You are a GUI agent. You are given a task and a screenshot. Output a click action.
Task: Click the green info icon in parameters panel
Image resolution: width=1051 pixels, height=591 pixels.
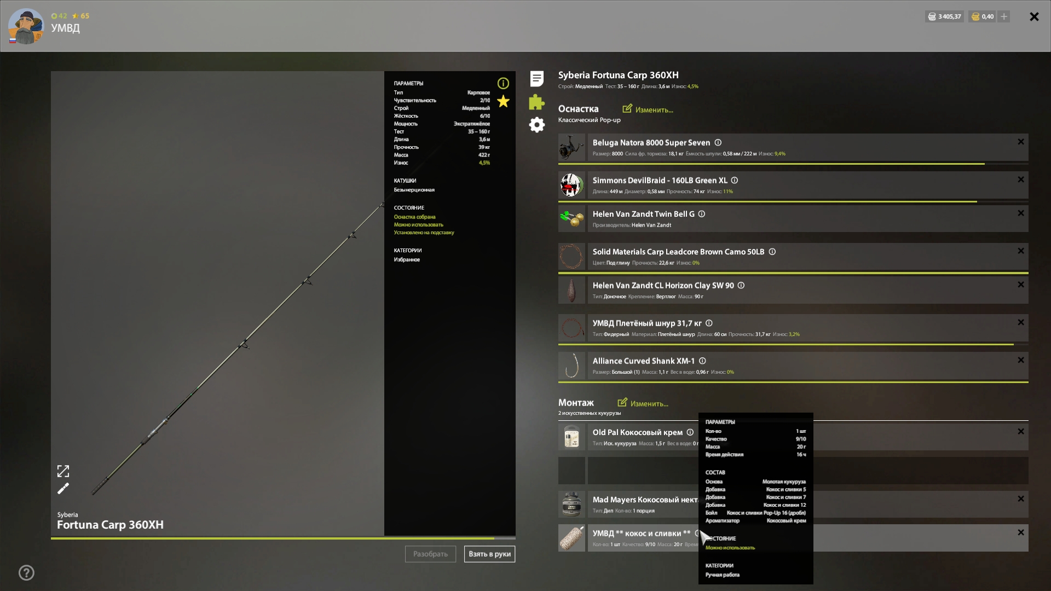tap(503, 83)
